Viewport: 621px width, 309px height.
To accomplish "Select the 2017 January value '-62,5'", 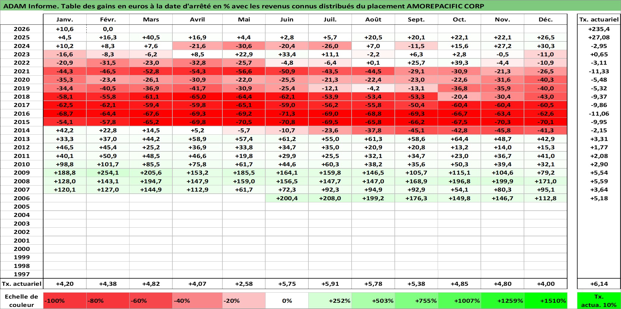I will coord(65,105).
